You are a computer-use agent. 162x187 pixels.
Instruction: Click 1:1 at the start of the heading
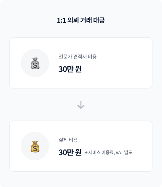61,20
